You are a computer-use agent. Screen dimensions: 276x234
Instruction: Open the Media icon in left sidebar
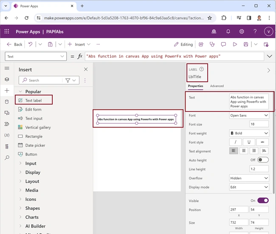(x=7, y=113)
